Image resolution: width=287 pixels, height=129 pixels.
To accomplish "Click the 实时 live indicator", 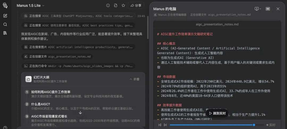I will point(271,125).
